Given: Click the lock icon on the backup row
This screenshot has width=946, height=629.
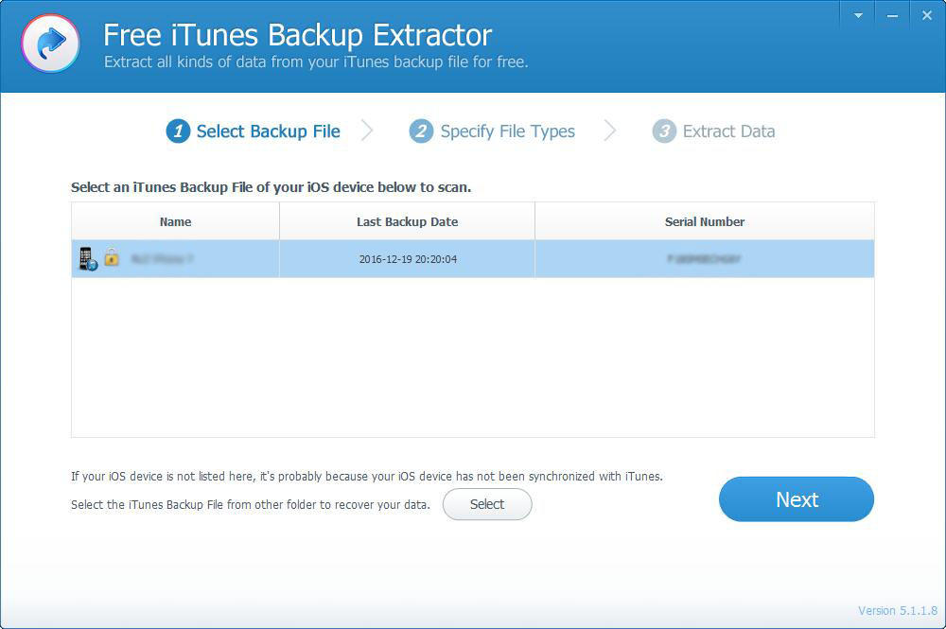Looking at the screenshot, I should tap(112, 257).
